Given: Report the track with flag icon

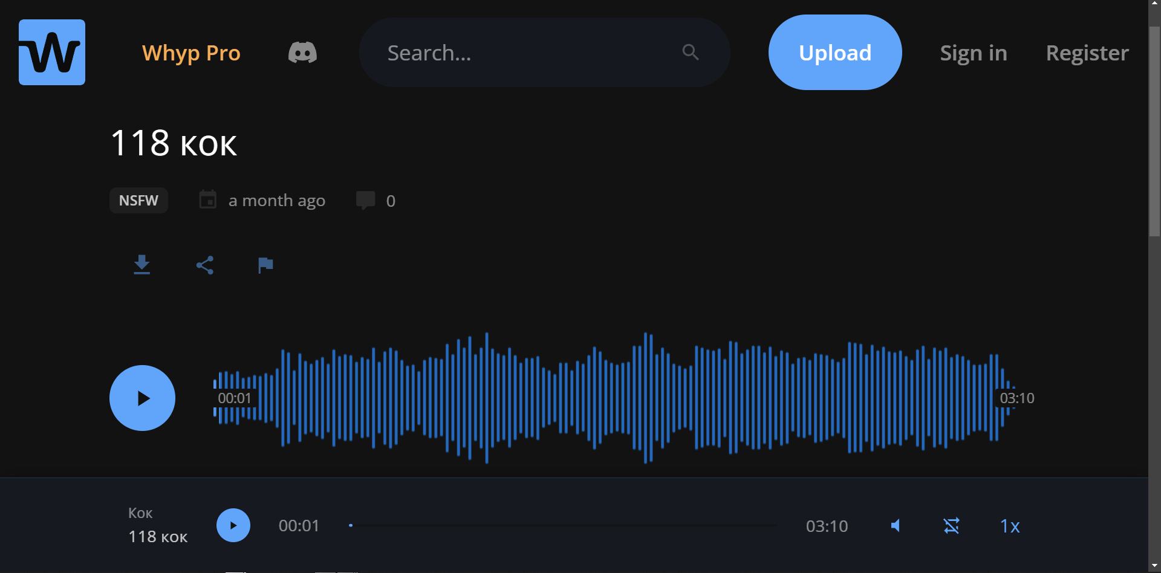Looking at the screenshot, I should pyautogui.click(x=265, y=265).
